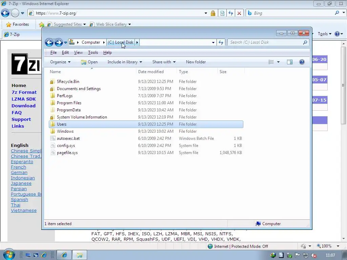The height and width of the screenshot is (260, 347).
Task: Open the Help menu in Explorer
Action: pos(107,52)
